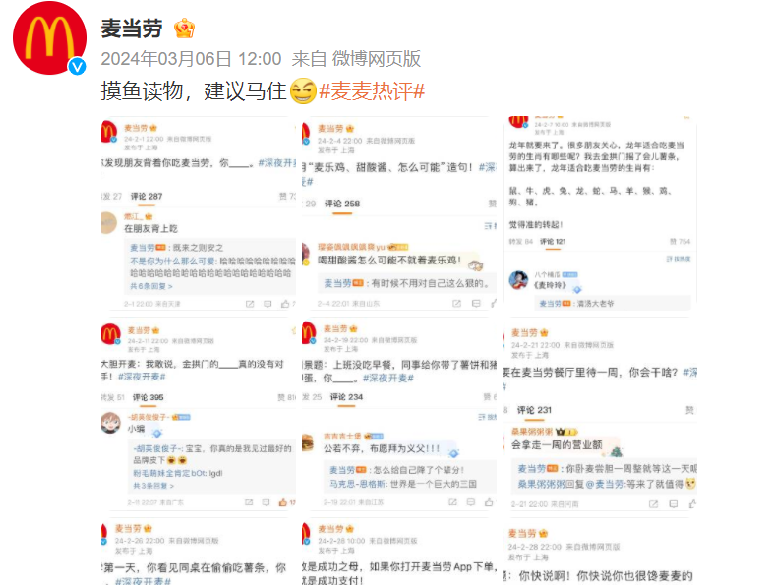Open the thumbnail showing 评论 234

(x=399, y=415)
